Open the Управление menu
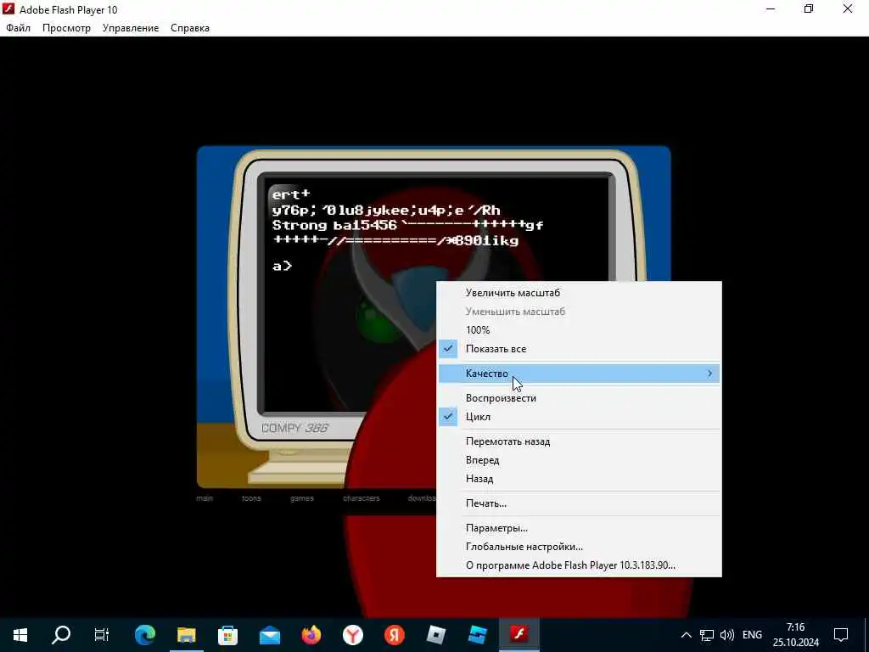Screen dimensions: 869x652 (x=131, y=28)
